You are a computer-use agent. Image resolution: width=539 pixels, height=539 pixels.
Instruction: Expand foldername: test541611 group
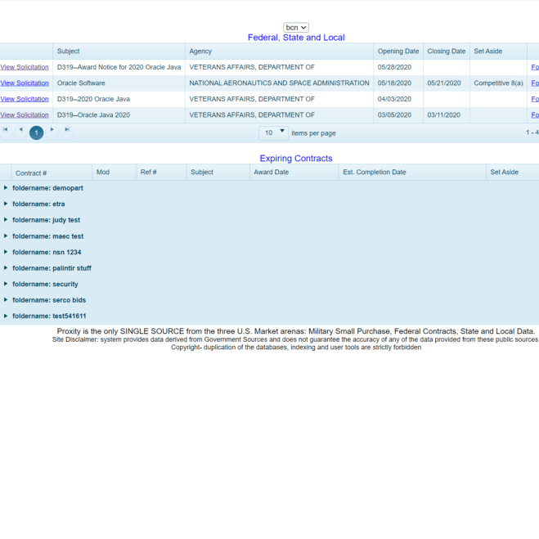[6, 316]
